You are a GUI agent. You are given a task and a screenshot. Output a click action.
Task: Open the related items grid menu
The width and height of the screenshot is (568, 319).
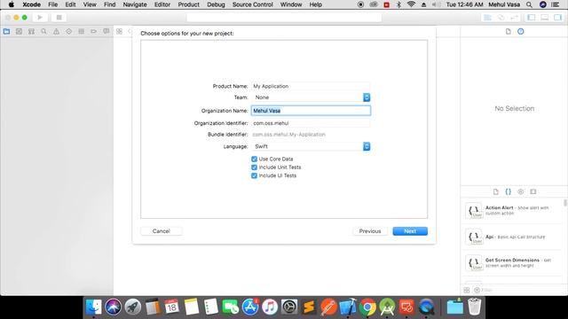pyautogui.click(x=119, y=32)
